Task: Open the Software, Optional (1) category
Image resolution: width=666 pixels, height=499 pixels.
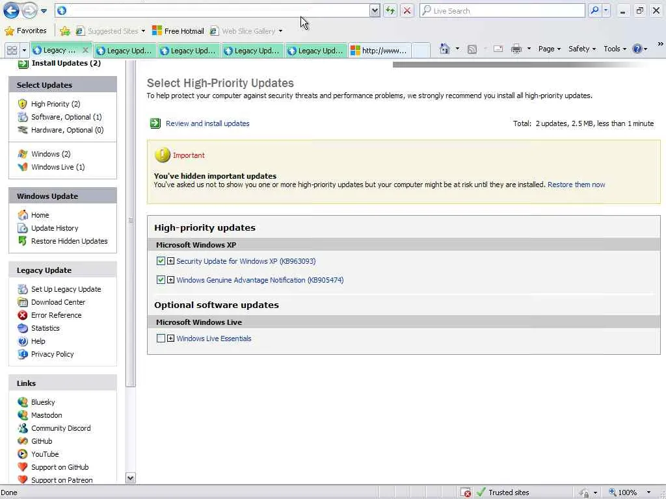Action: tap(66, 117)
